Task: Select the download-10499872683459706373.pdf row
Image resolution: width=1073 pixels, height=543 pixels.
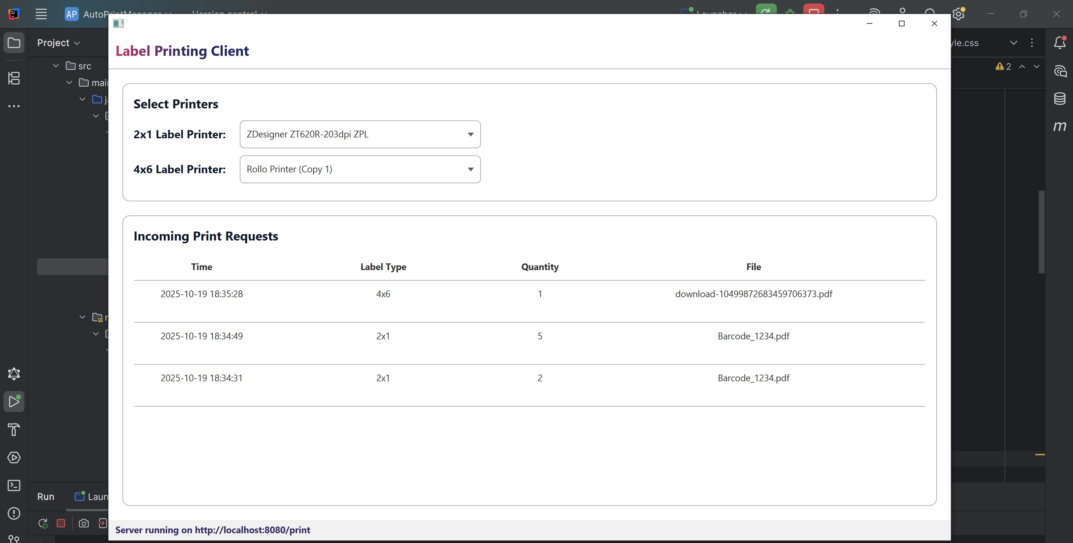Action: (x=753, y=294)
